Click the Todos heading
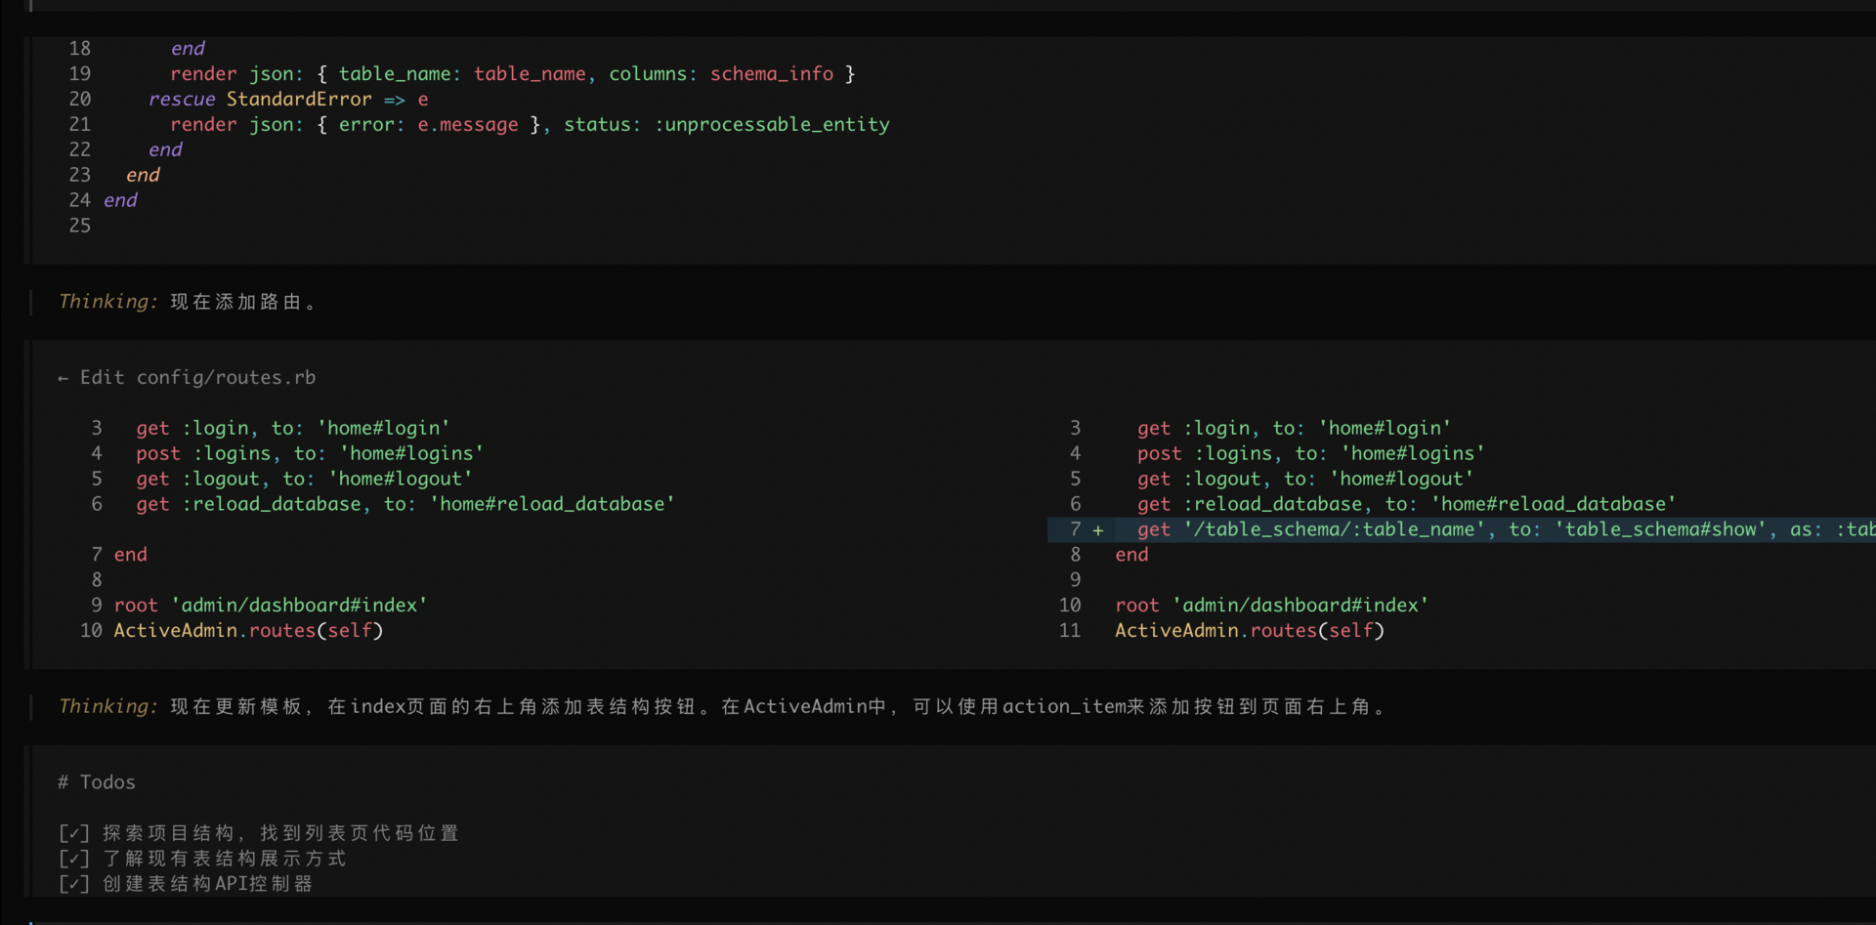Screen dimensions: 1876x925 tap(107, 782)
